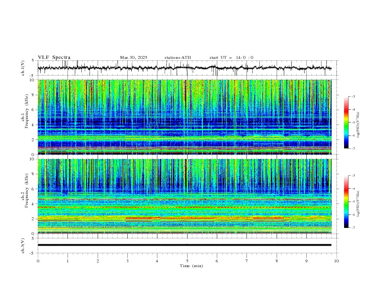Click time axis tick label "9"
The height and width of the screenshot is (293, 379).
coord(306,261)
